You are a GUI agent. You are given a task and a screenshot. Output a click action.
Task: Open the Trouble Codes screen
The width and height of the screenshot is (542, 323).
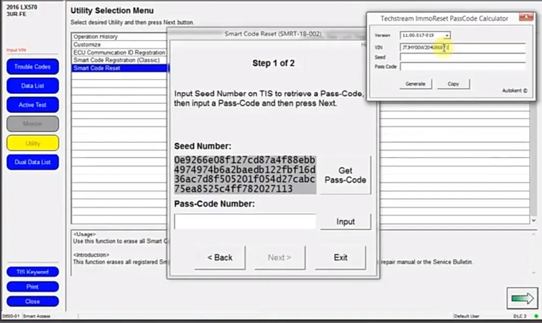(33, 67)
